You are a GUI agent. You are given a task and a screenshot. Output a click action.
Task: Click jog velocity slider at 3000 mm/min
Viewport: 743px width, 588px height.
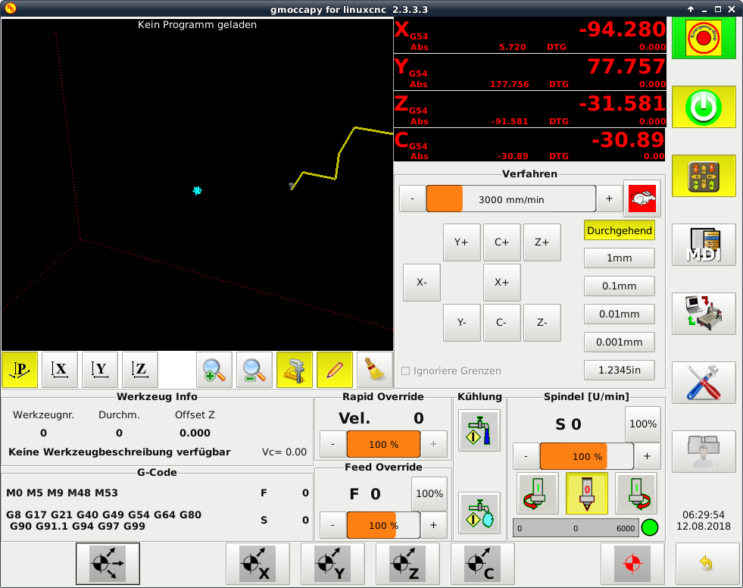tap(510, 199)
